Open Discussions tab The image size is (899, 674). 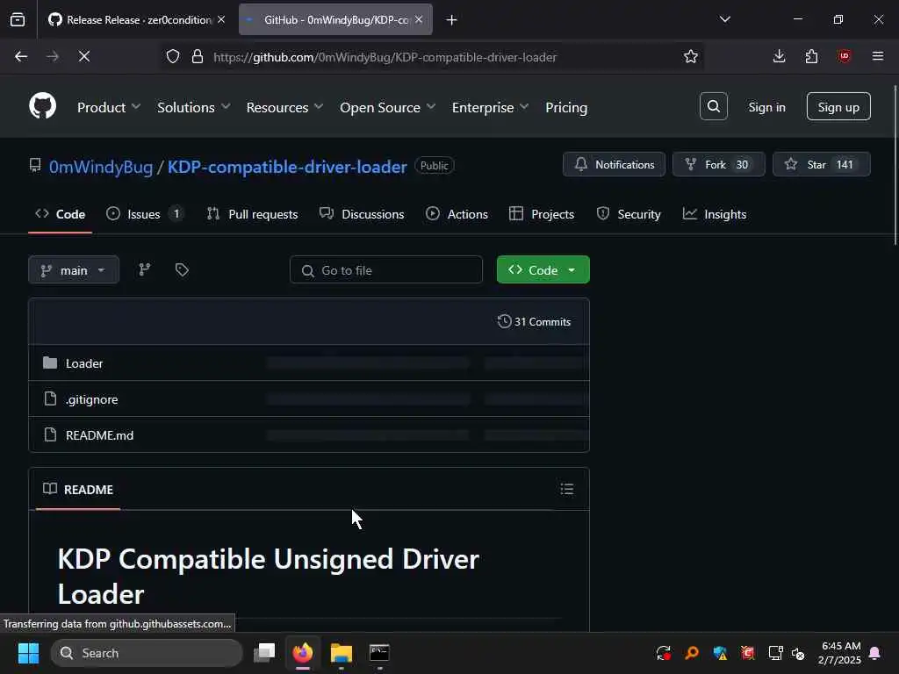(362, 214)
